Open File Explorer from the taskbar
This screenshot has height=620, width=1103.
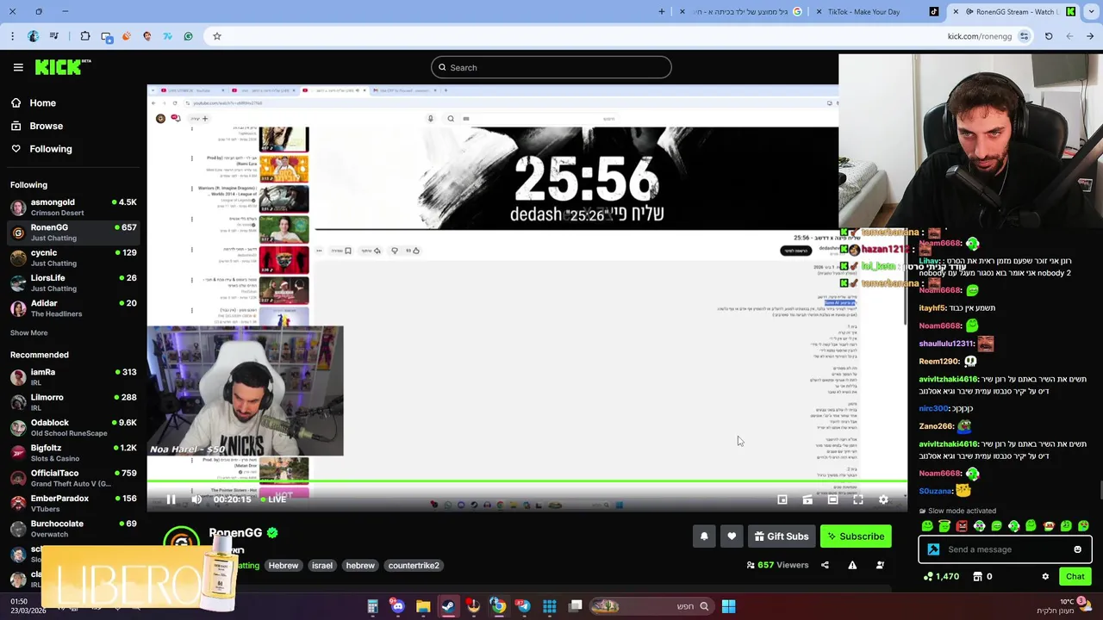[x=423, y=606]
